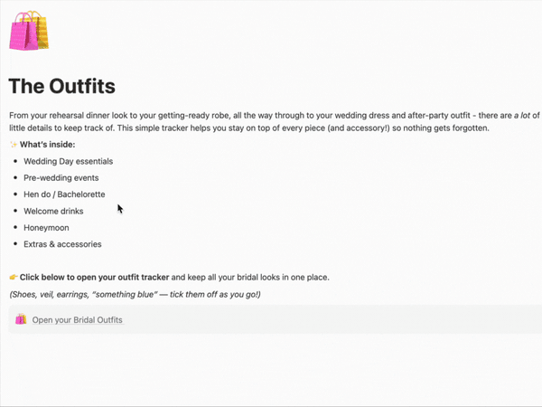The width and height of the screenshot is (542, 407).
Task: Click the pointing hand emoji
Action: 14,277
